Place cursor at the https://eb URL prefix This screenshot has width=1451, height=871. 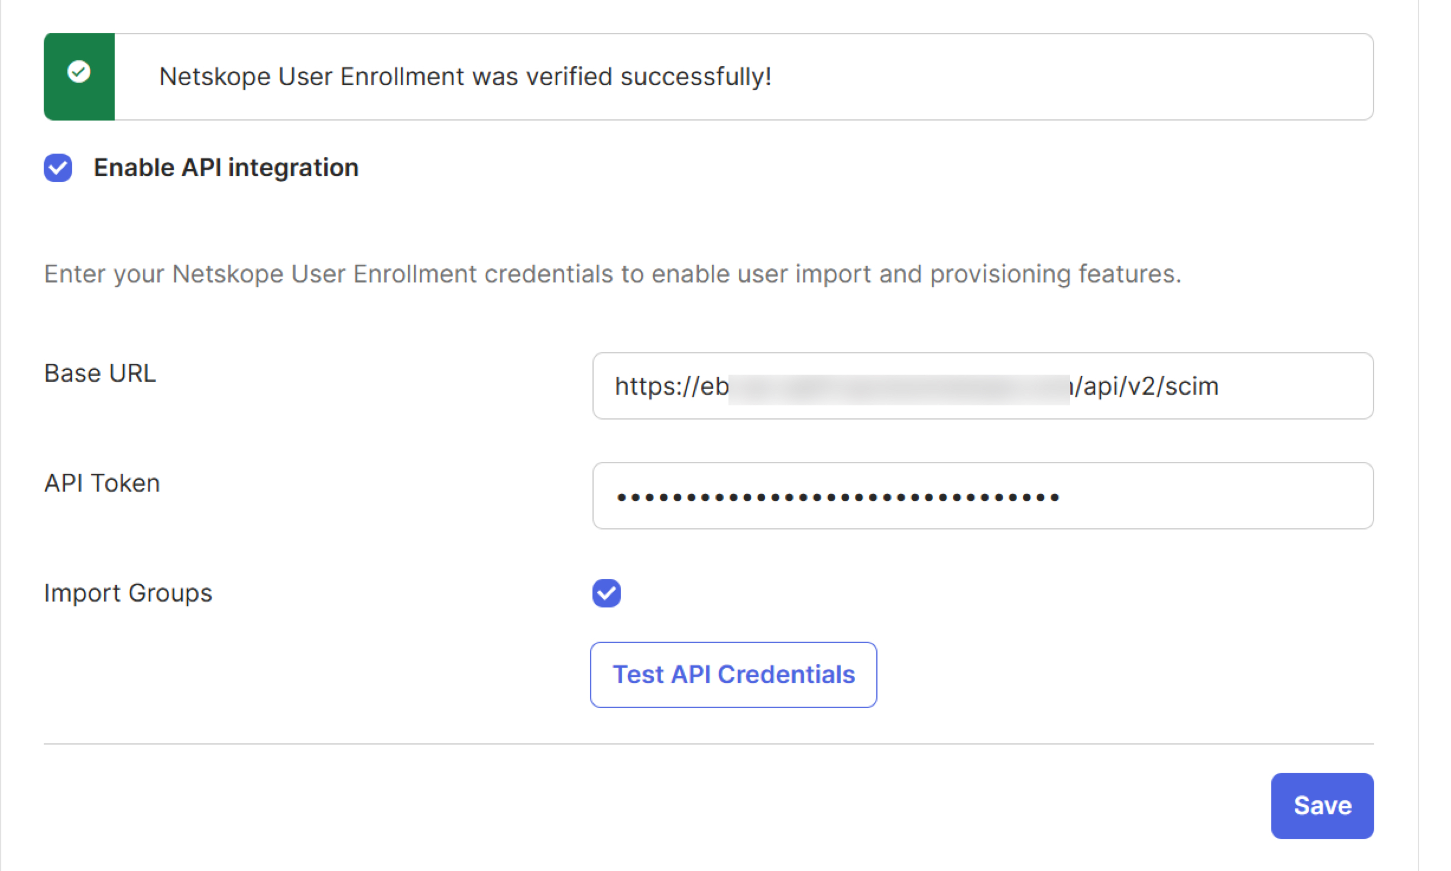point(671,386)
